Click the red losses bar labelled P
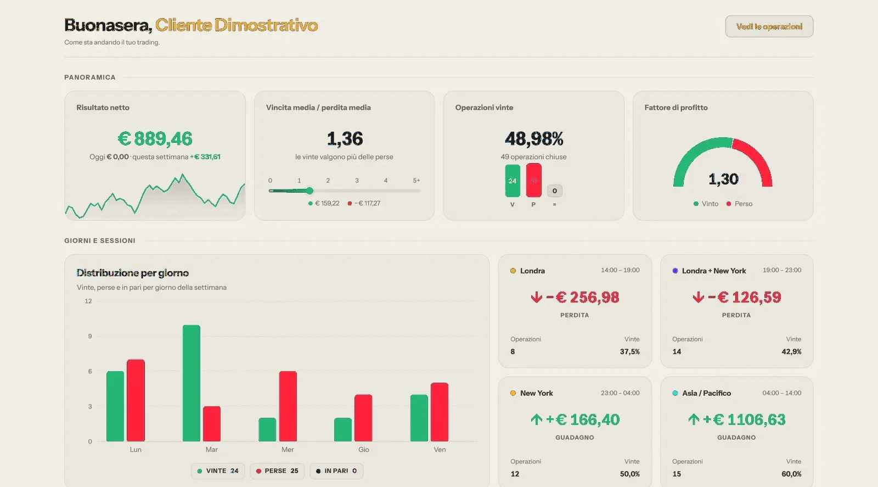Screen dimensions: 878x487 click(x=533, y=180)
